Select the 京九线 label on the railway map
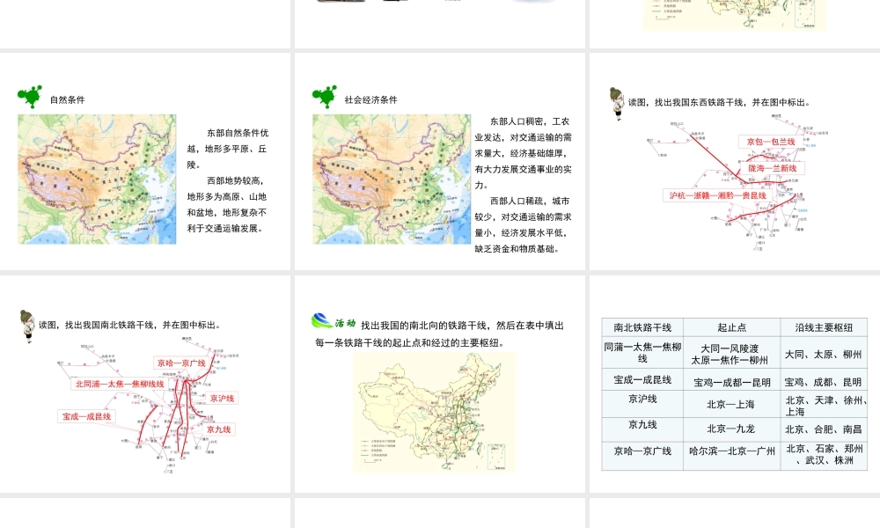The image size is (880, 528). [x=218, y=429]
